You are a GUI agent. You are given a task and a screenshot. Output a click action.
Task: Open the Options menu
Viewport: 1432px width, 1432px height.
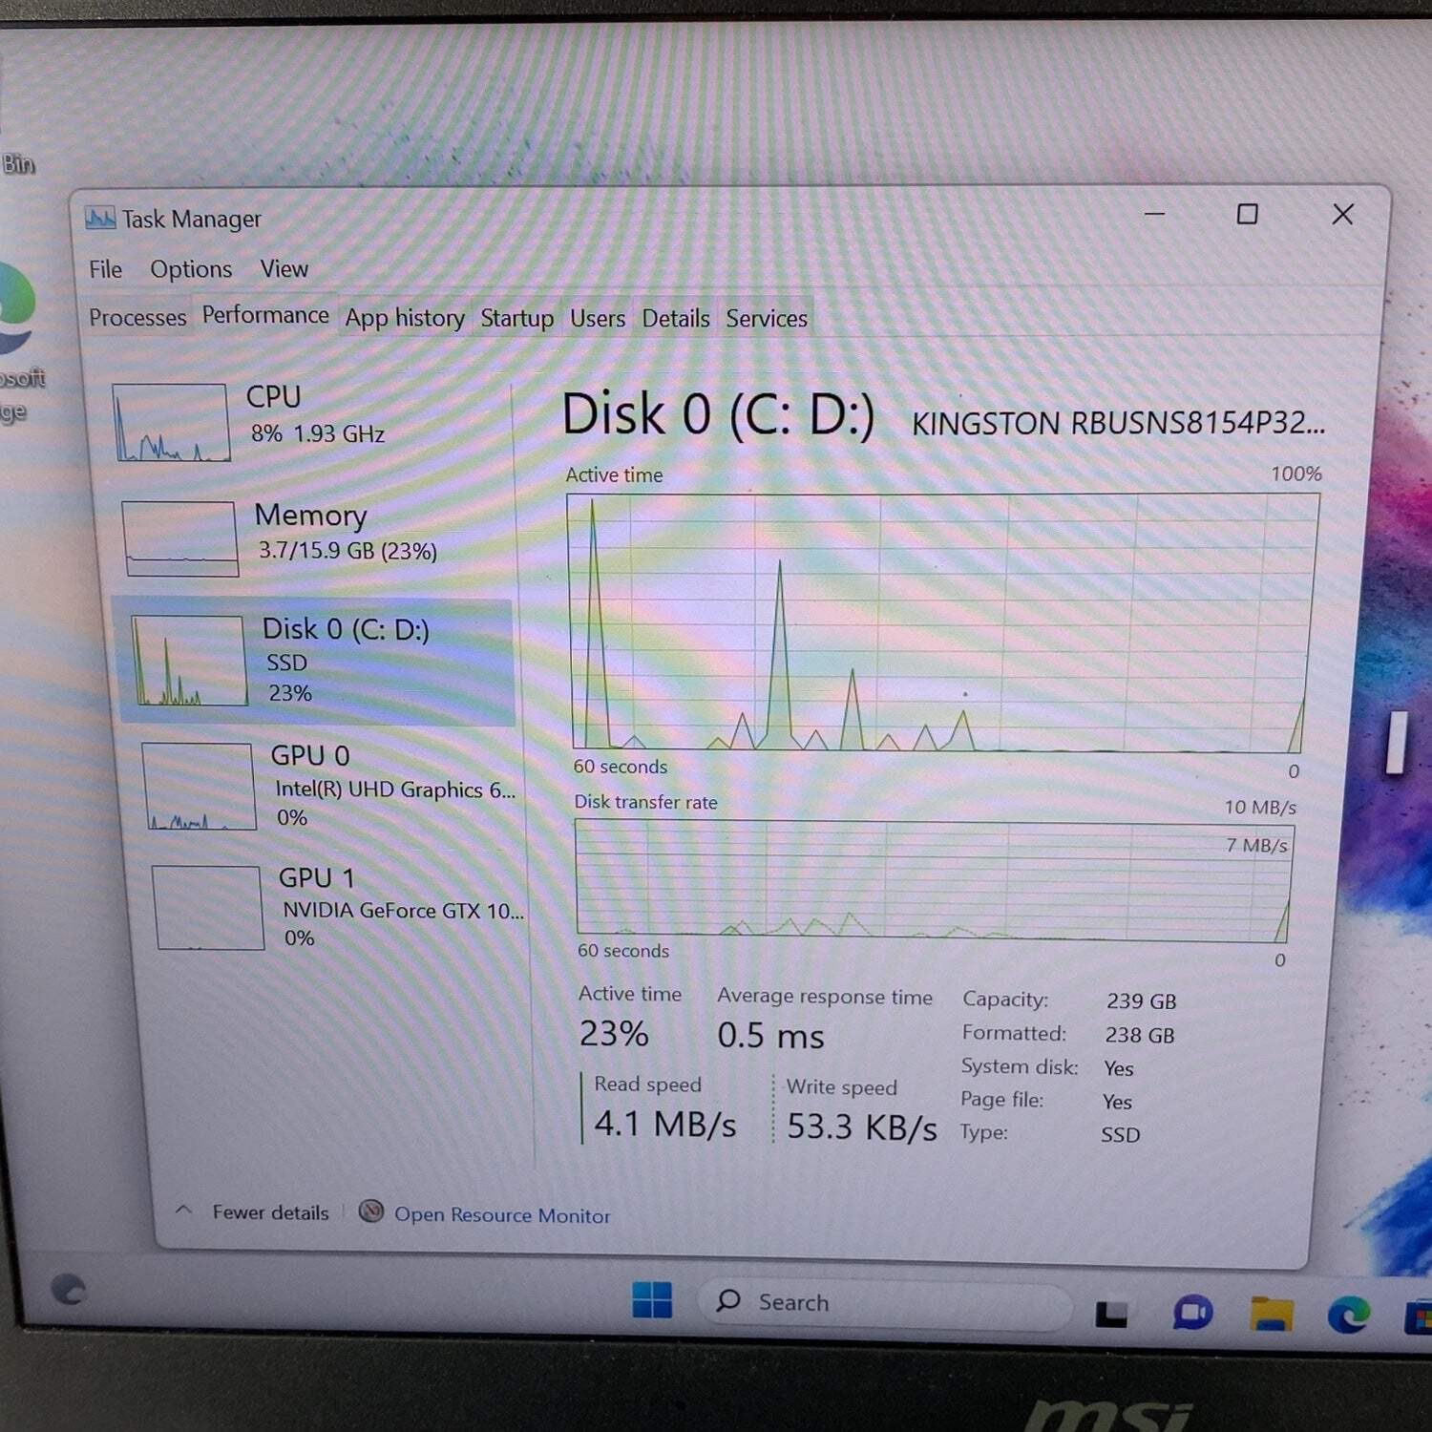pos(191,269)
